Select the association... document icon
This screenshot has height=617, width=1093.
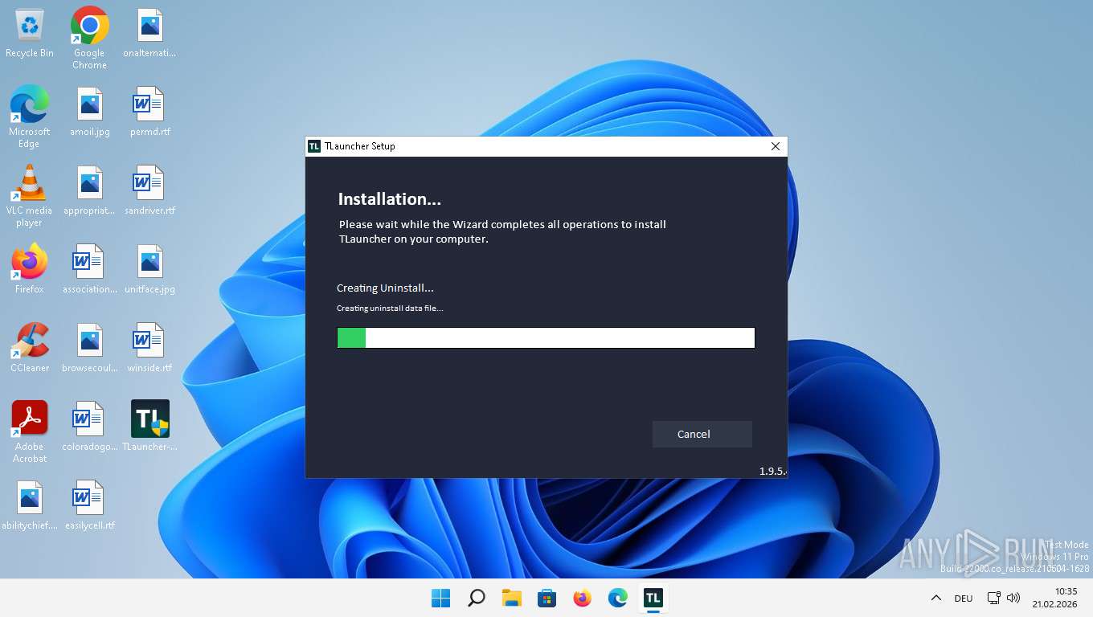(90, 270)
